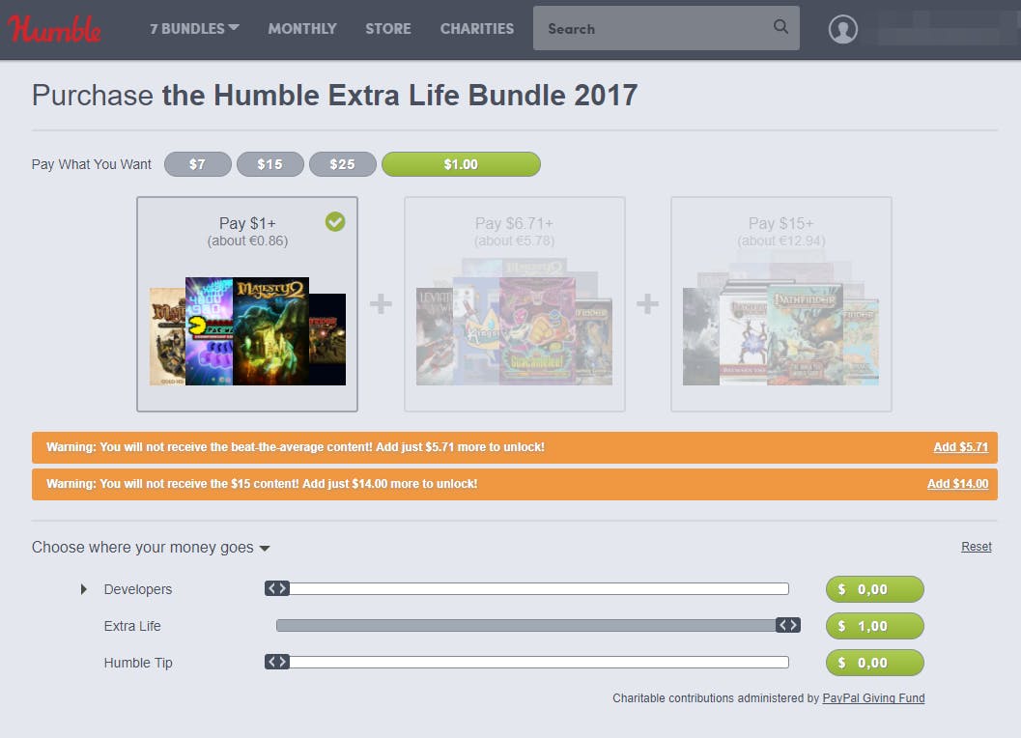This screenshot has height=738, width=1021.
Task: Click the Humble logo
Action: point(54,29)
